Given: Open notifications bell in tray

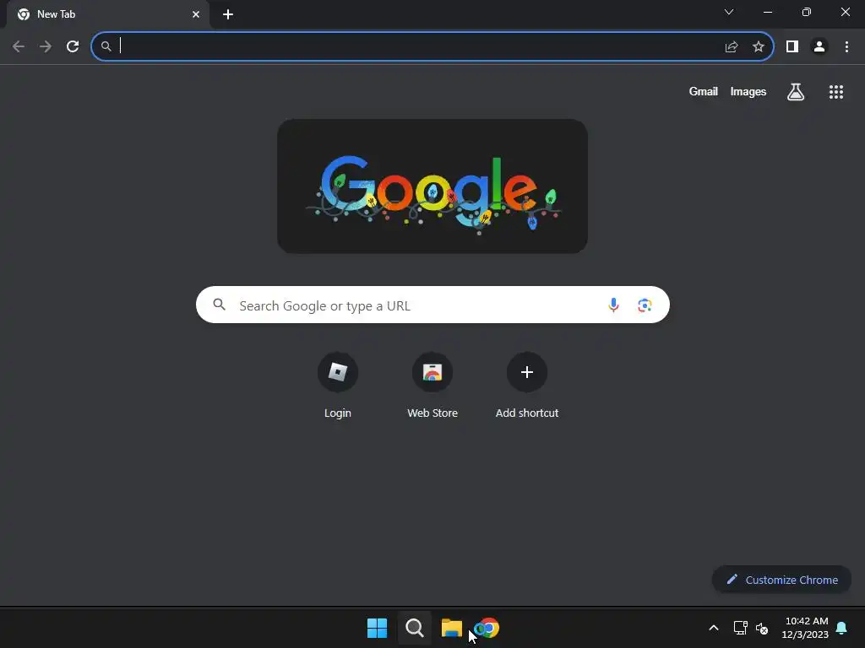Looking at the screenshot, I should click(842, 628).
